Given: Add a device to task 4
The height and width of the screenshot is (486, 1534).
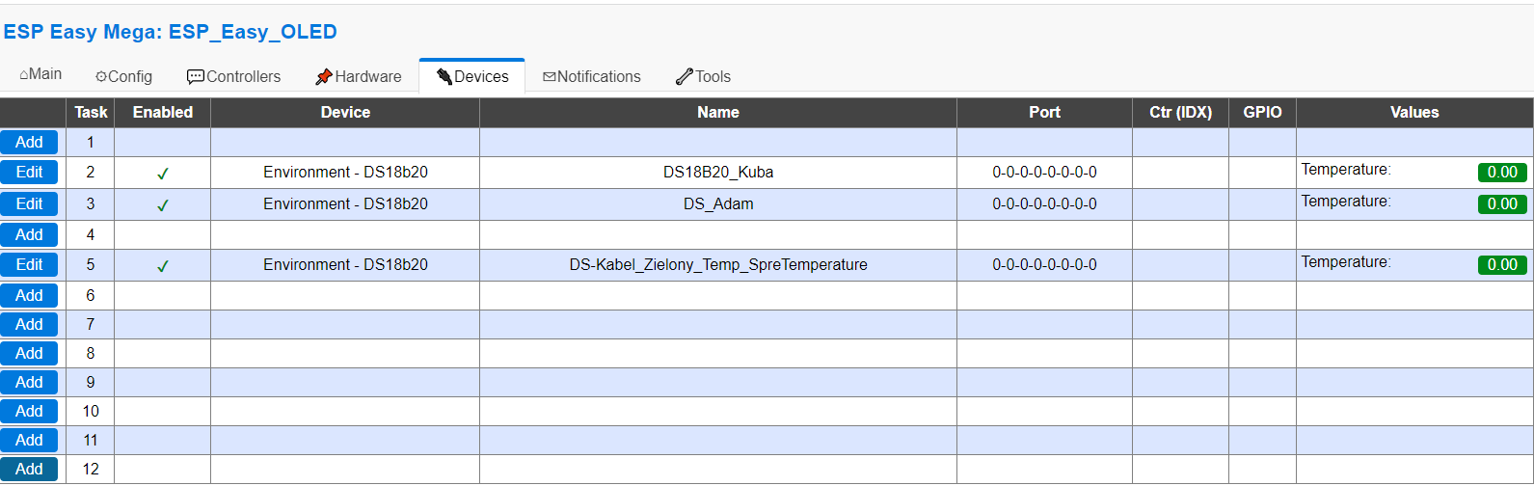Looking at the screenshot, I should pos(29,234).
